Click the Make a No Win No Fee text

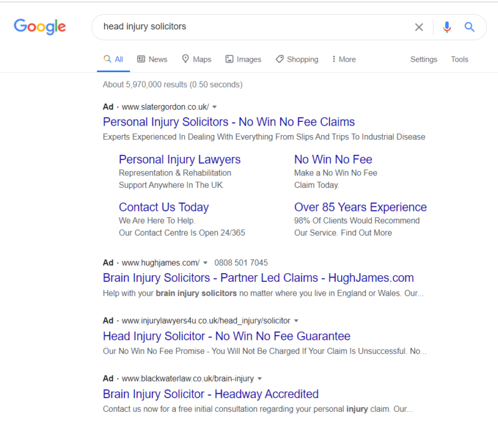(x=336, y=172)
